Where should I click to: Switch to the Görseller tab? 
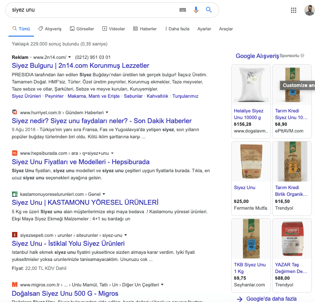tap(82, 29)
